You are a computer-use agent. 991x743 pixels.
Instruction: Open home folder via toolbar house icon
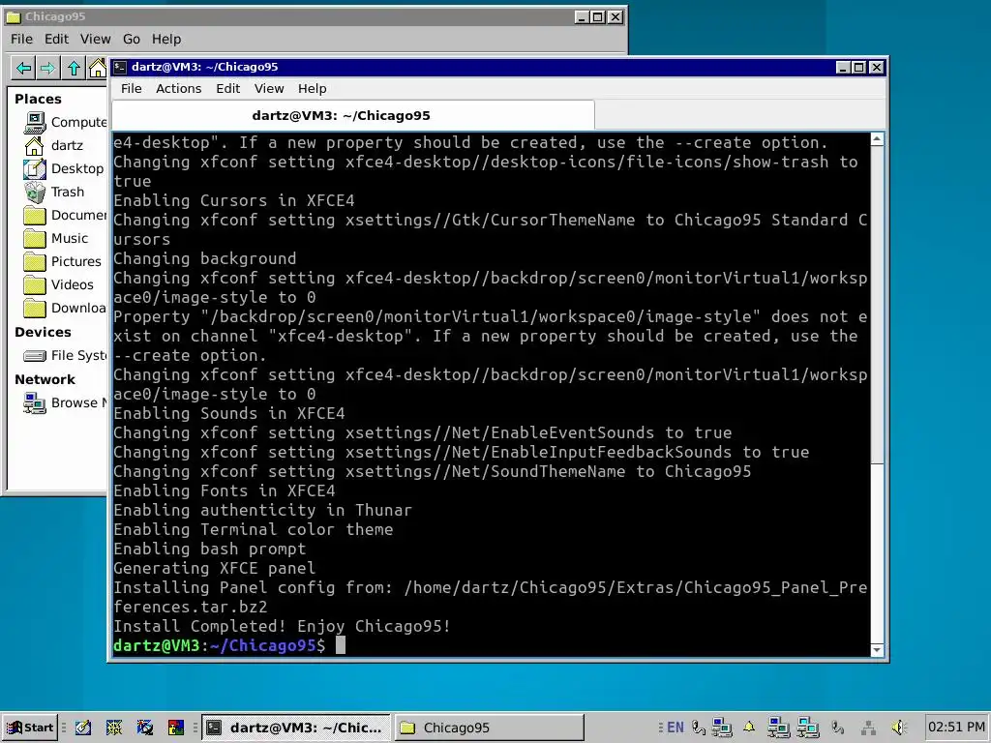click(98, 68)
